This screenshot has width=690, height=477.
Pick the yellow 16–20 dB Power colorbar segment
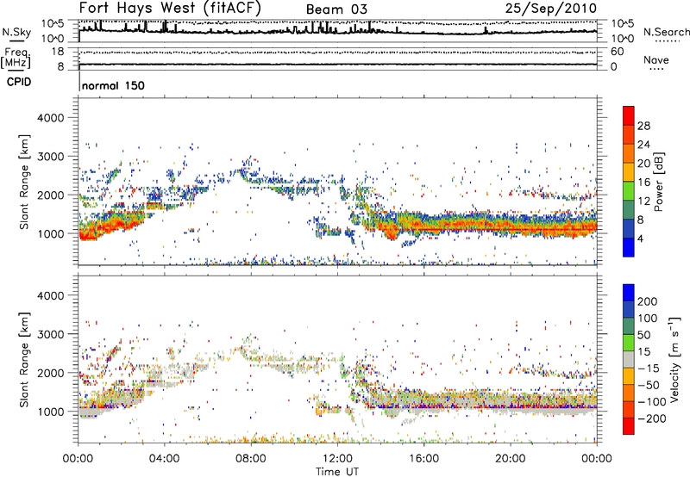coord(629,172)
